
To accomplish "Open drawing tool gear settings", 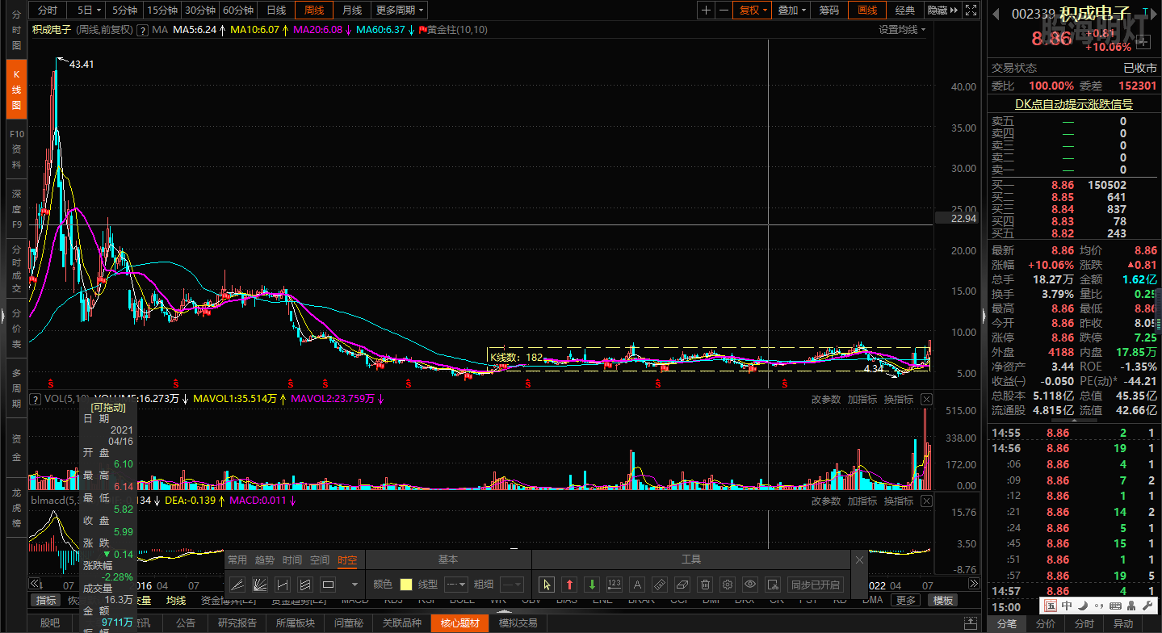I will point(728,585).
